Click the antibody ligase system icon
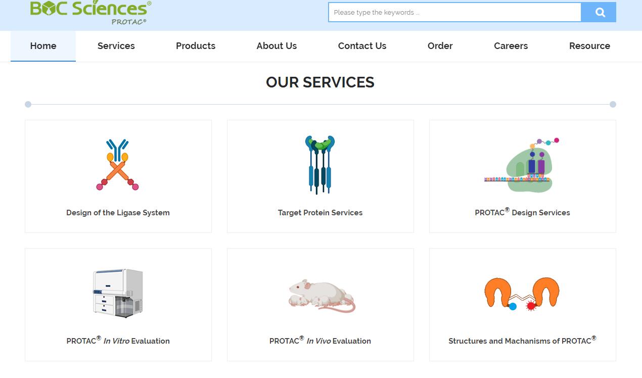642x378 pixels. (x=118, y=164)
